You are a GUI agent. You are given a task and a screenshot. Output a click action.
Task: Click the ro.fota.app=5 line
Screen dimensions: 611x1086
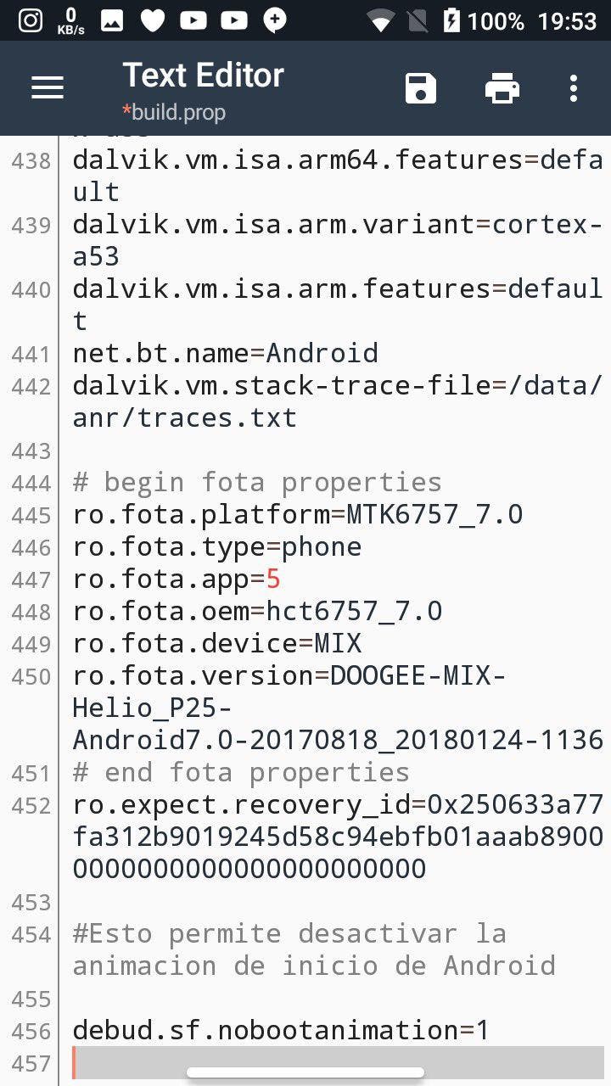click(x=177, y=579)
